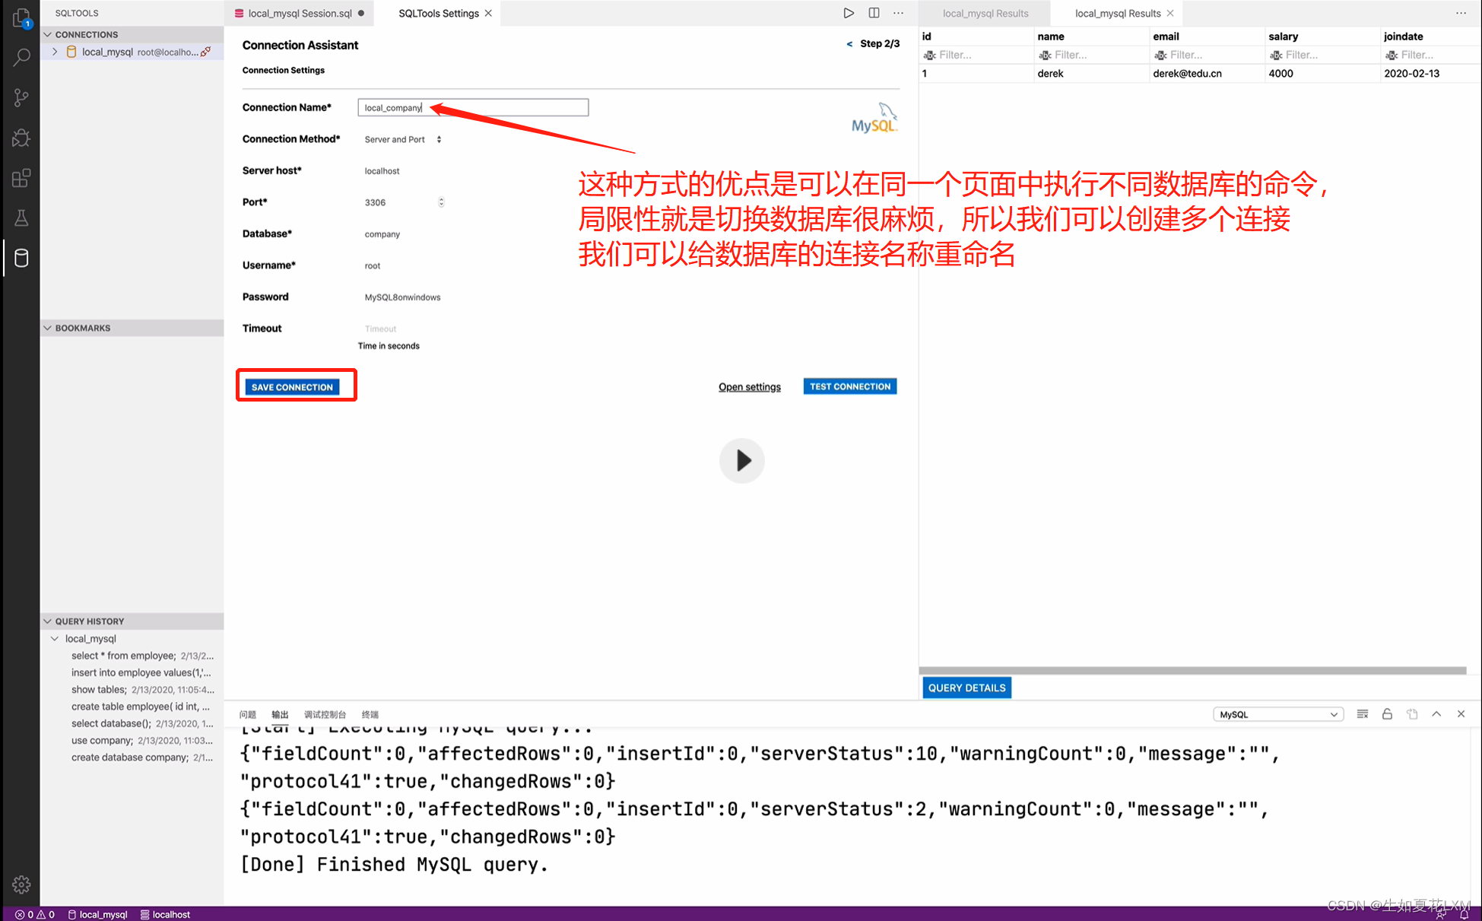Open the output log in editor
Viewport: 1482px width, 921px height.
[1412, 714]
